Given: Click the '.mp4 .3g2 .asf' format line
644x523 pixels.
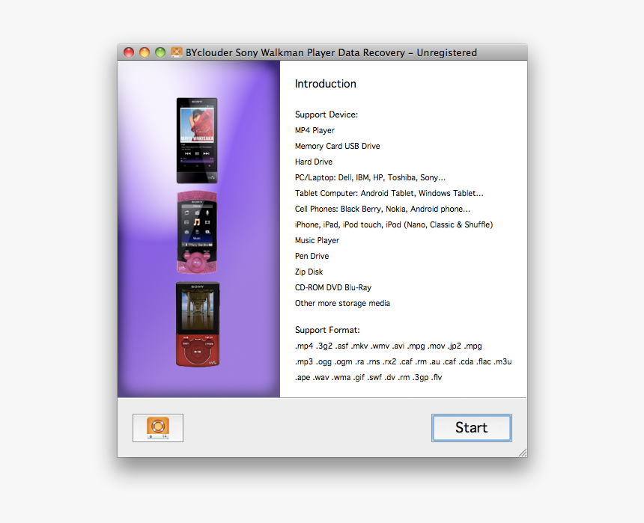Looking at the screenshot, I should [x=388, y=346].
